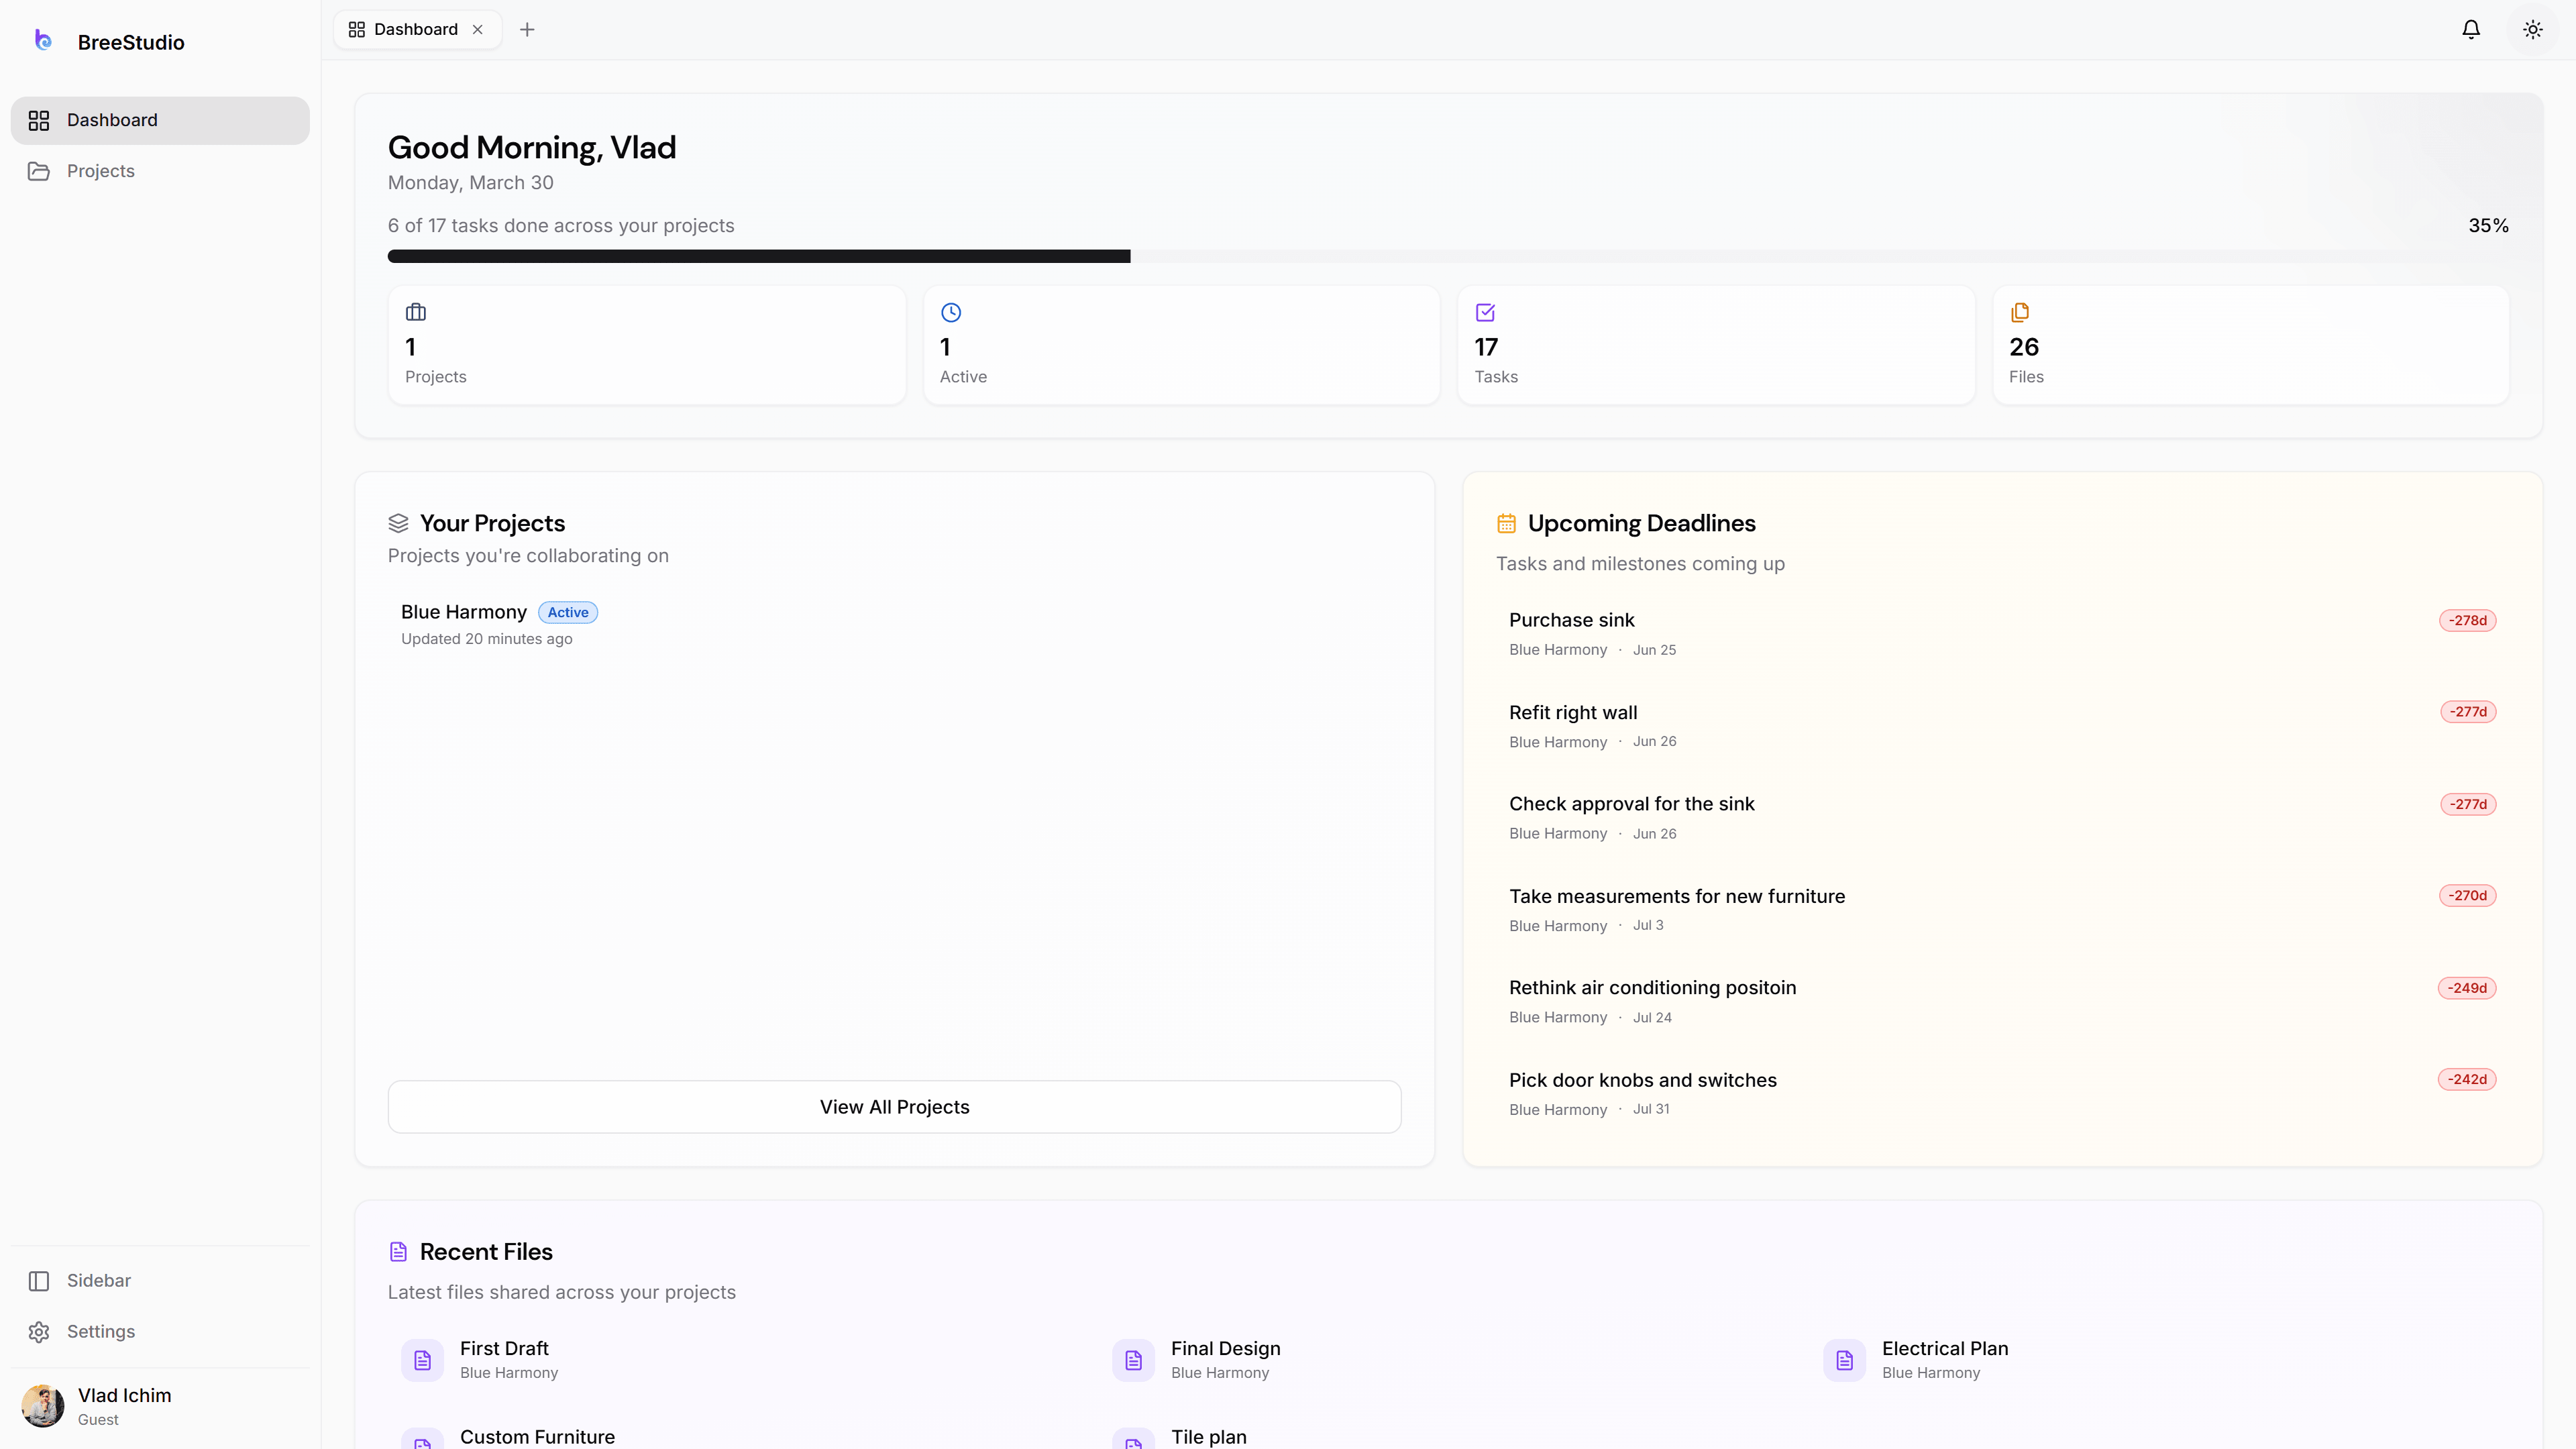Open Pick door knobs and switches task

[x=2002, y=1094]
